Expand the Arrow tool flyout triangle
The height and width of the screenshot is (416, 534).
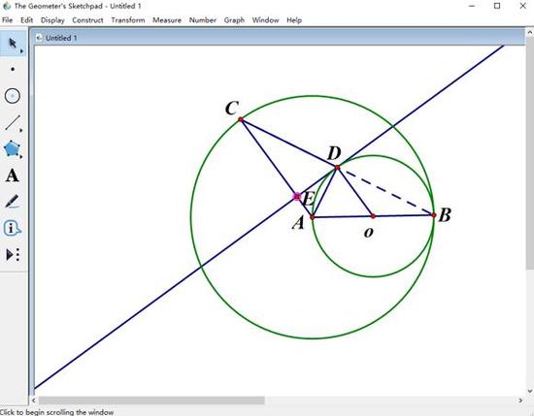click(x=21, y=51)
